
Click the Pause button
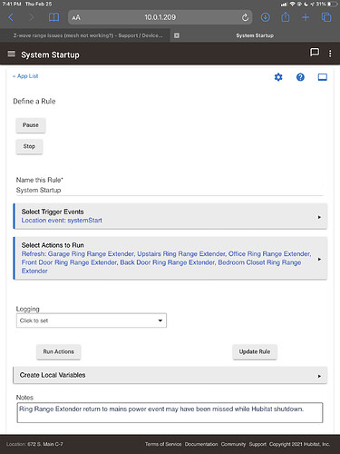pos(31,125)
